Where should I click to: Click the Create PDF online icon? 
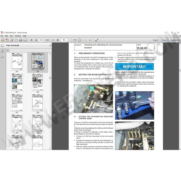click(3, 40)
